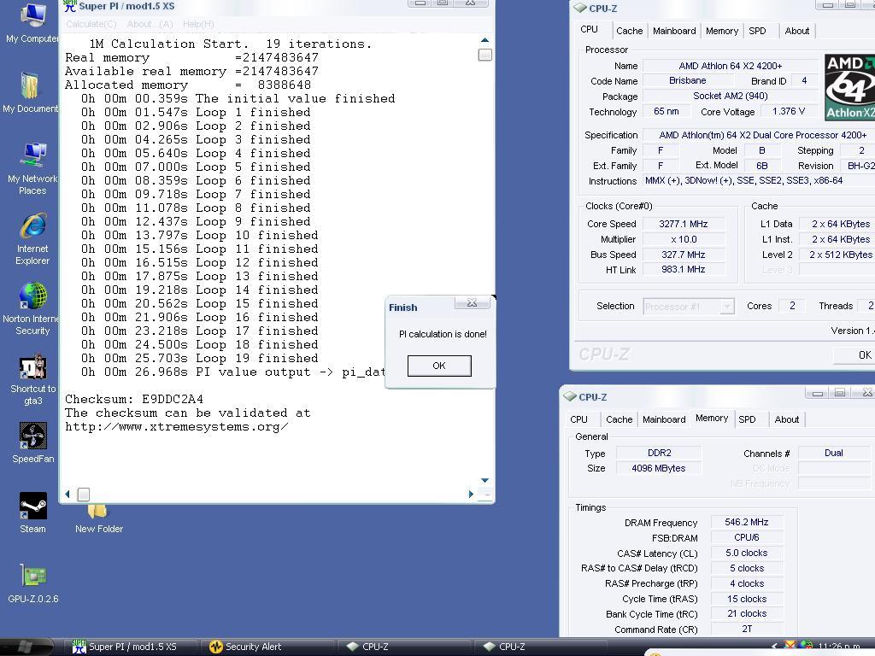Screen dimensions: 875x656
Task: Open Help menu in Super PI
Action: (x=198, y=24)
